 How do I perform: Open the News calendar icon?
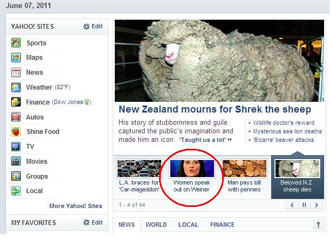pos(16,73)
